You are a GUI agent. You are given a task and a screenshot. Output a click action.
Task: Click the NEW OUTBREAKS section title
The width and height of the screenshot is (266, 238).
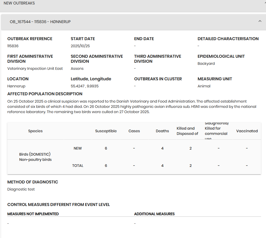[19, 3]
